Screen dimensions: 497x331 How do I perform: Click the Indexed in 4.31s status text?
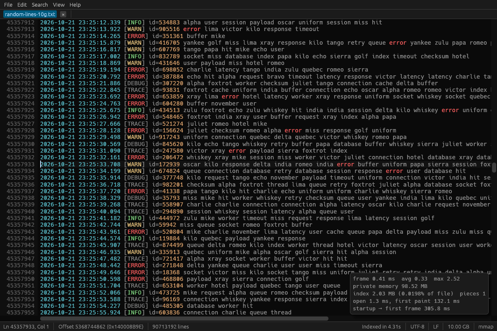point(381,326)
